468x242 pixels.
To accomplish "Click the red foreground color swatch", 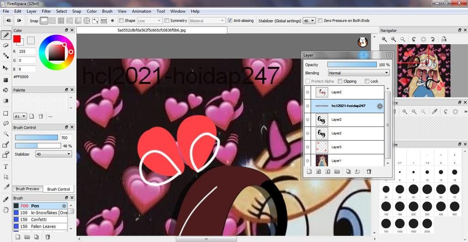I will coord(17,39).
